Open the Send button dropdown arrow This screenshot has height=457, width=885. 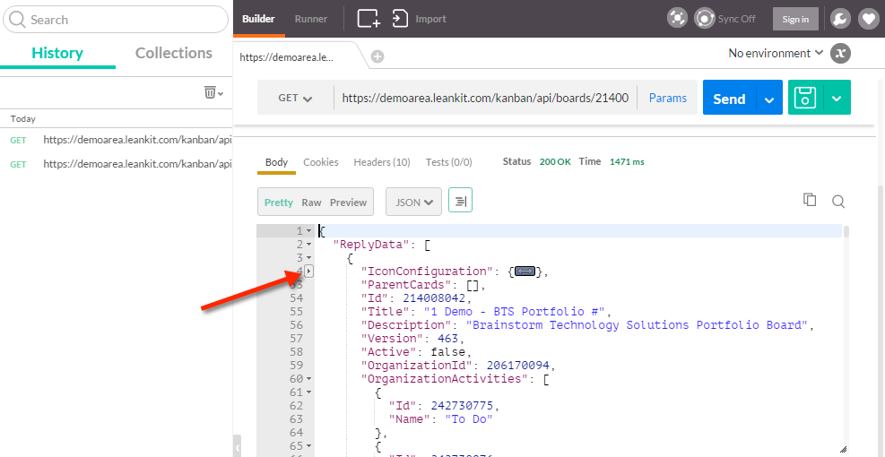point(769,99)
